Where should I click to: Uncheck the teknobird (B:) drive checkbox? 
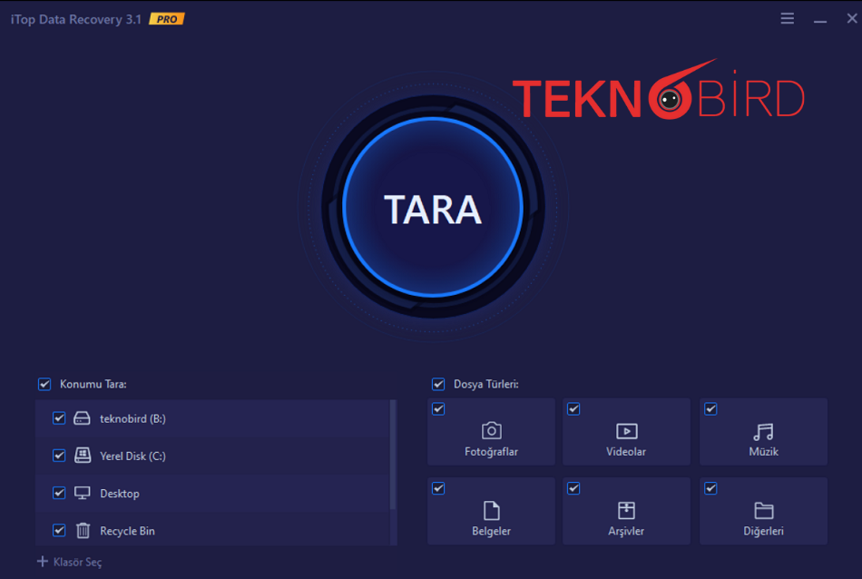click(59, 417)
